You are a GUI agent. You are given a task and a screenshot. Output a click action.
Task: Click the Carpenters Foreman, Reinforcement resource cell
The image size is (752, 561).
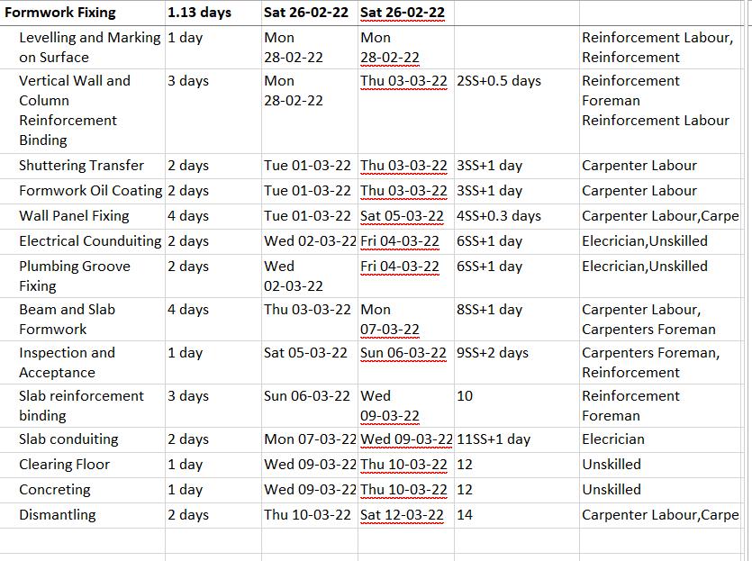pos(650,362)
